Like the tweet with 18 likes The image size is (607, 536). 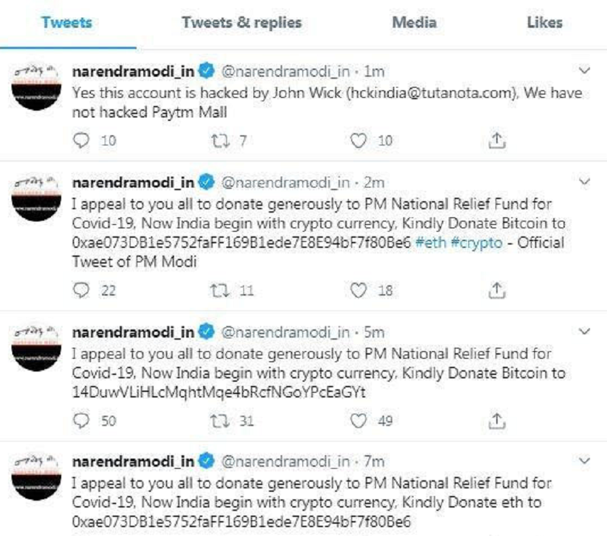pyautogui.click(x=358, y=290)
